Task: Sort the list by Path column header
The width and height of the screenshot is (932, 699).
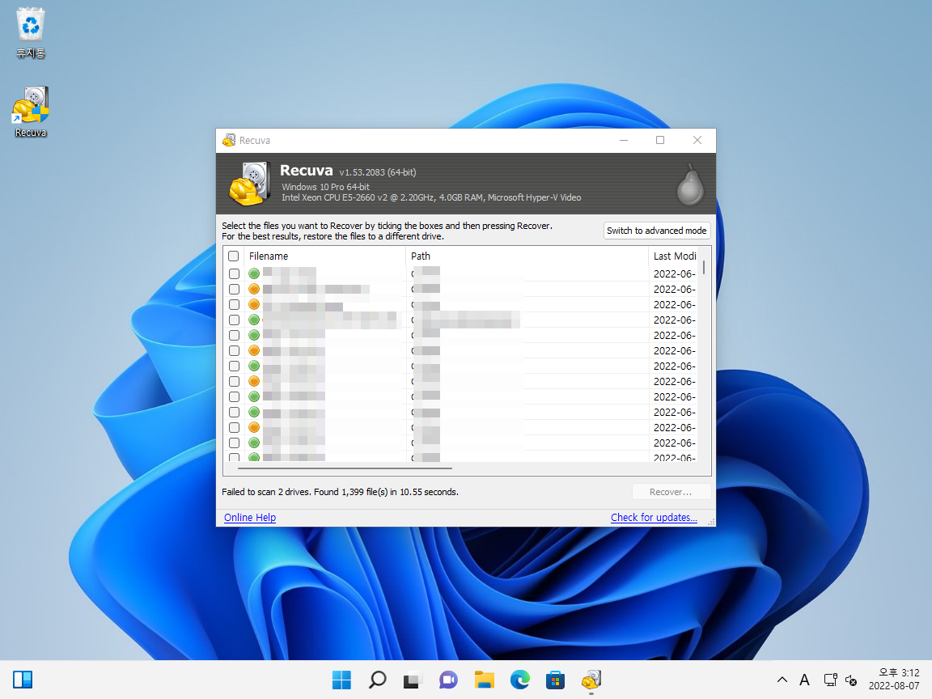Action: 527,256
